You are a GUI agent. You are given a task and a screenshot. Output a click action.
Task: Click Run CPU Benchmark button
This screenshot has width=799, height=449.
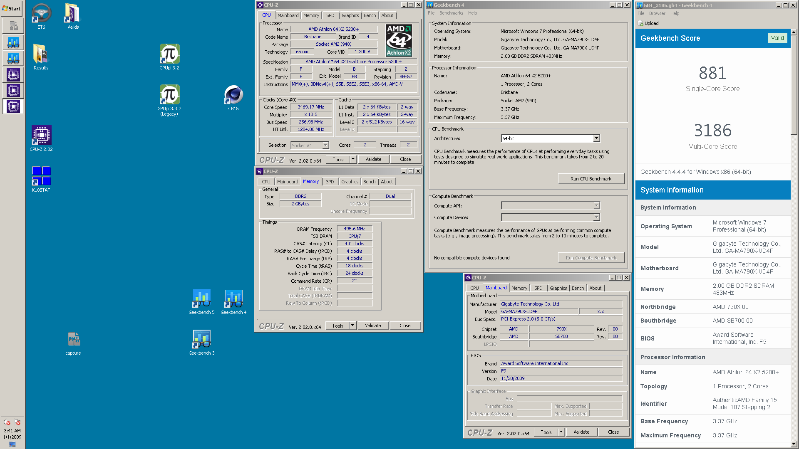591,179
